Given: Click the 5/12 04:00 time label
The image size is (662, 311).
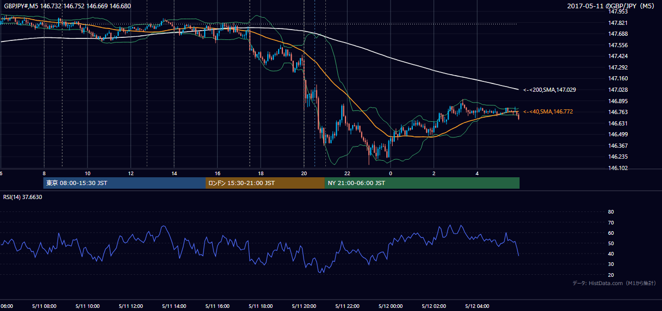Looking at the screenshot, I should click(478, 306).
